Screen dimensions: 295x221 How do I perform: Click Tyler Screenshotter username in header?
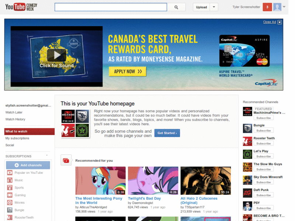[246, 7]
